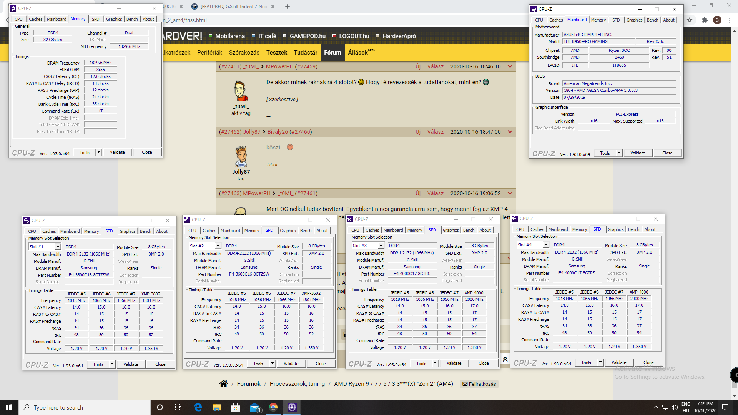The image size is (738, 415).
Task: Open Bench tab in Mainboard CPU-Z window
Action: point(652,20)
